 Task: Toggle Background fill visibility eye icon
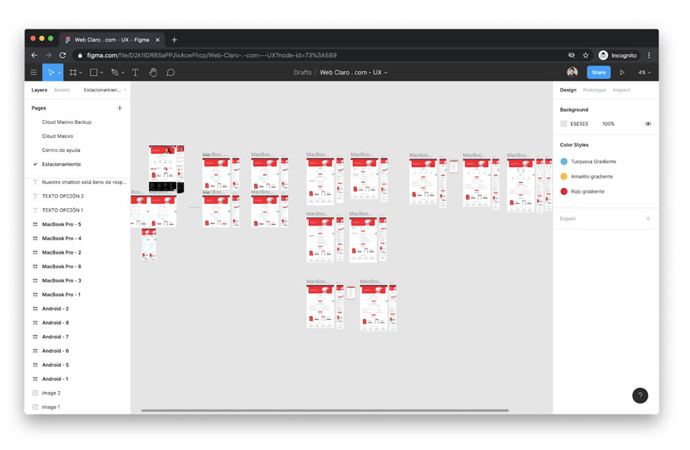[647, 124]
